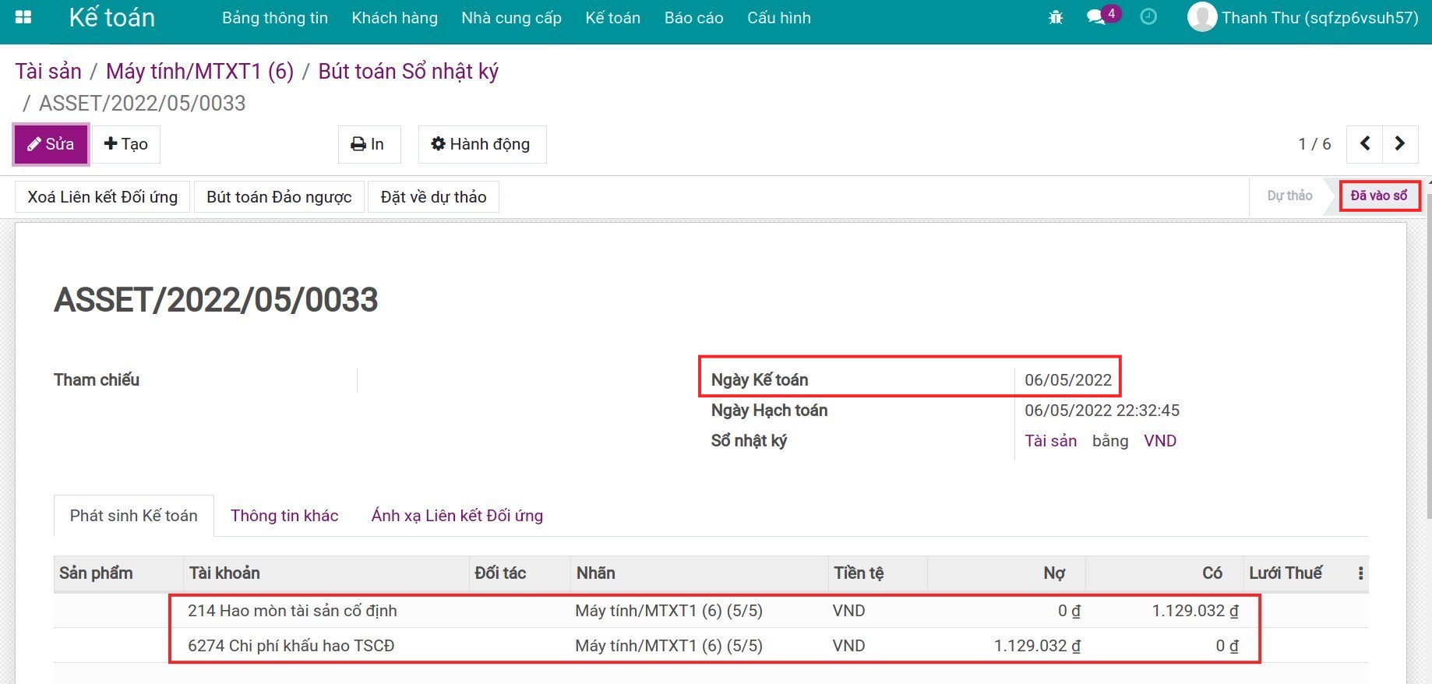Click the debug bug icon
Screen dimensions: 1432x684
[1056, 17]
